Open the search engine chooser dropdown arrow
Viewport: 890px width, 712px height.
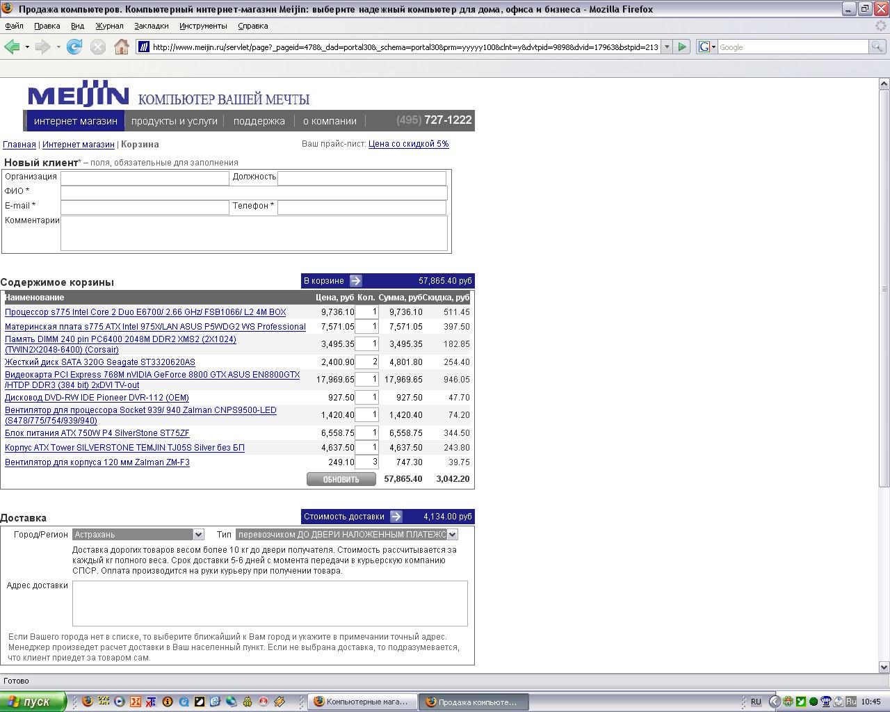click(713, 47)
